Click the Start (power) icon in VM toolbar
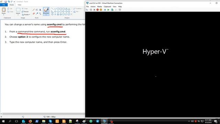This screenshot has width=220, height=124. 91,10
